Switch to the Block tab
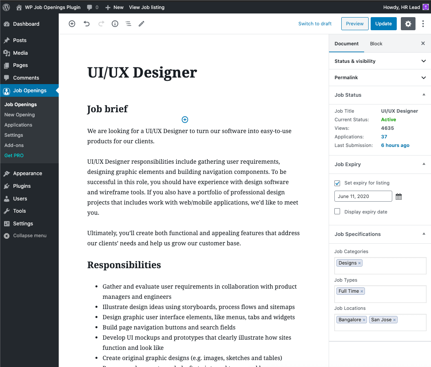431x367 pixels. tap(376, 44)
